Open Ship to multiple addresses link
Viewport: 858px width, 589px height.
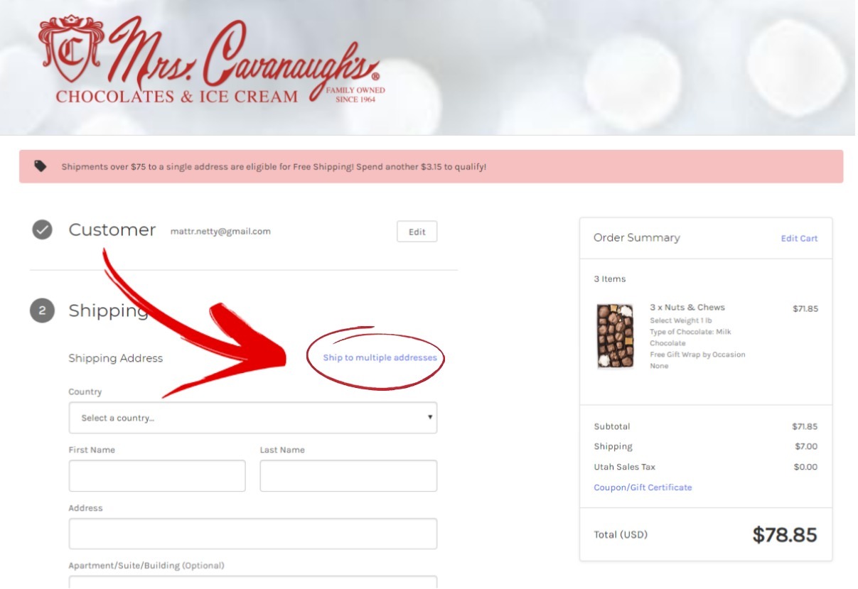[x=380, y=357]
